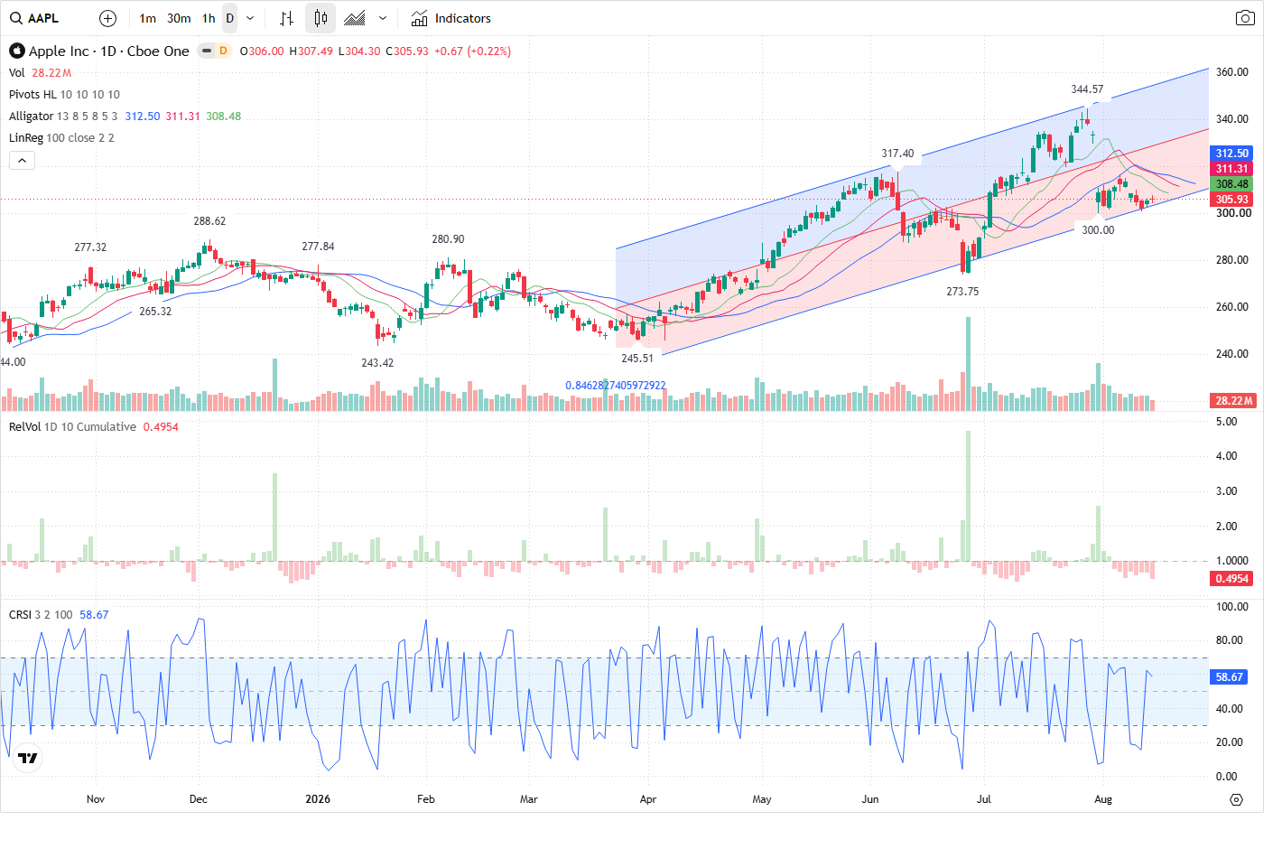
Task: Click the Apple Inc · 1D · Cboe One title
Action: coord(109,51)
